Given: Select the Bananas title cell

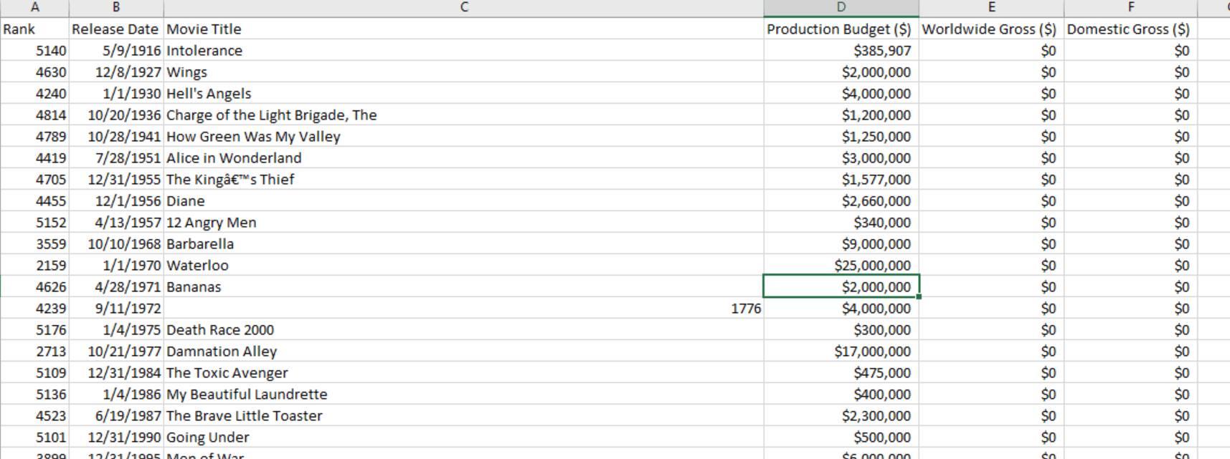Looking at the screenshot, I should click(464, 286).
